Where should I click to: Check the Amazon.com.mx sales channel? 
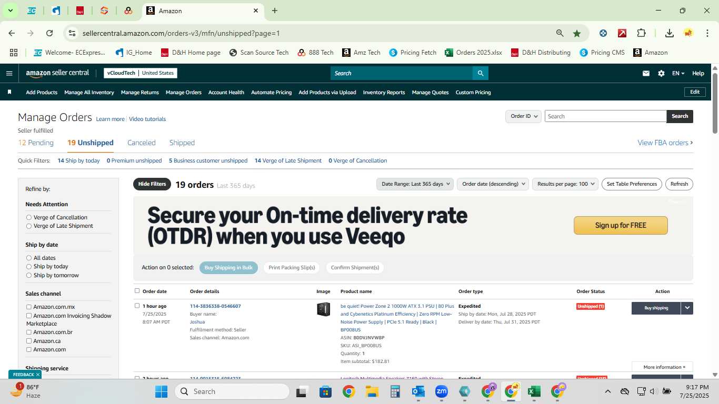[x=29, y=307]
